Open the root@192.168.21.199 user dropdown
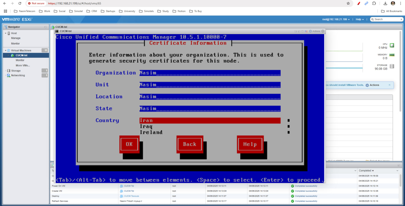405x206 pixels. click(336, 19)
